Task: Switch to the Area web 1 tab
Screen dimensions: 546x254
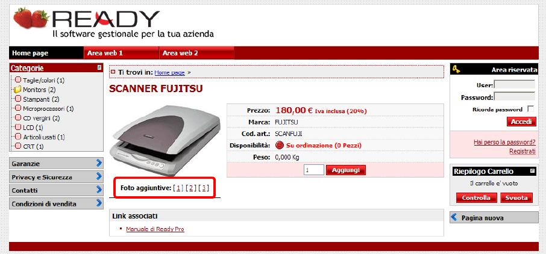Action: (121, 53)
